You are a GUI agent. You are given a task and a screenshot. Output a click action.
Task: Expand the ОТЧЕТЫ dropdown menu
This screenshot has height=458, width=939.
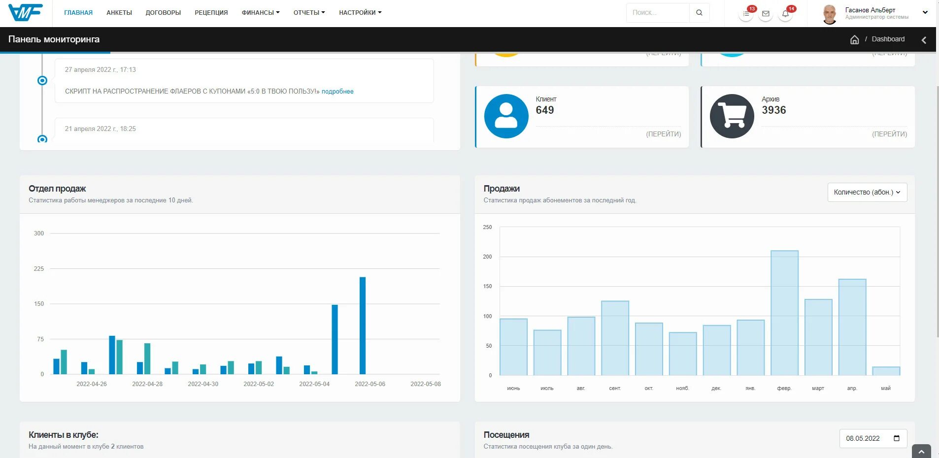(x=309, y=13)
